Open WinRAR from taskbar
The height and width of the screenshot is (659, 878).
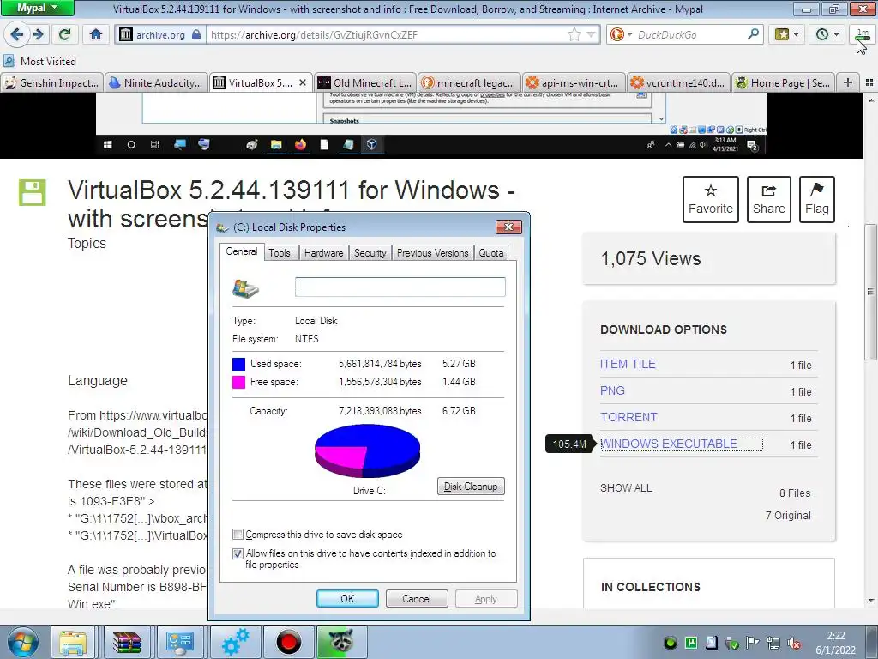click(x=127, y=642)
